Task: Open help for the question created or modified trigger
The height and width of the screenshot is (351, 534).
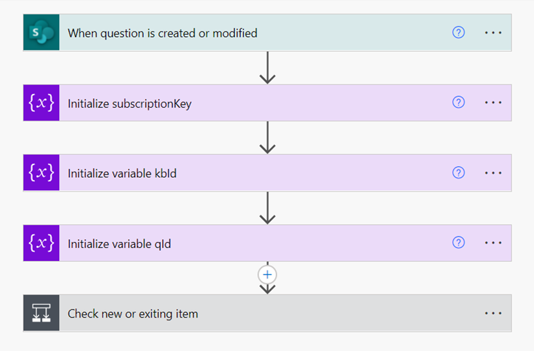Action: tap(458, 33)
